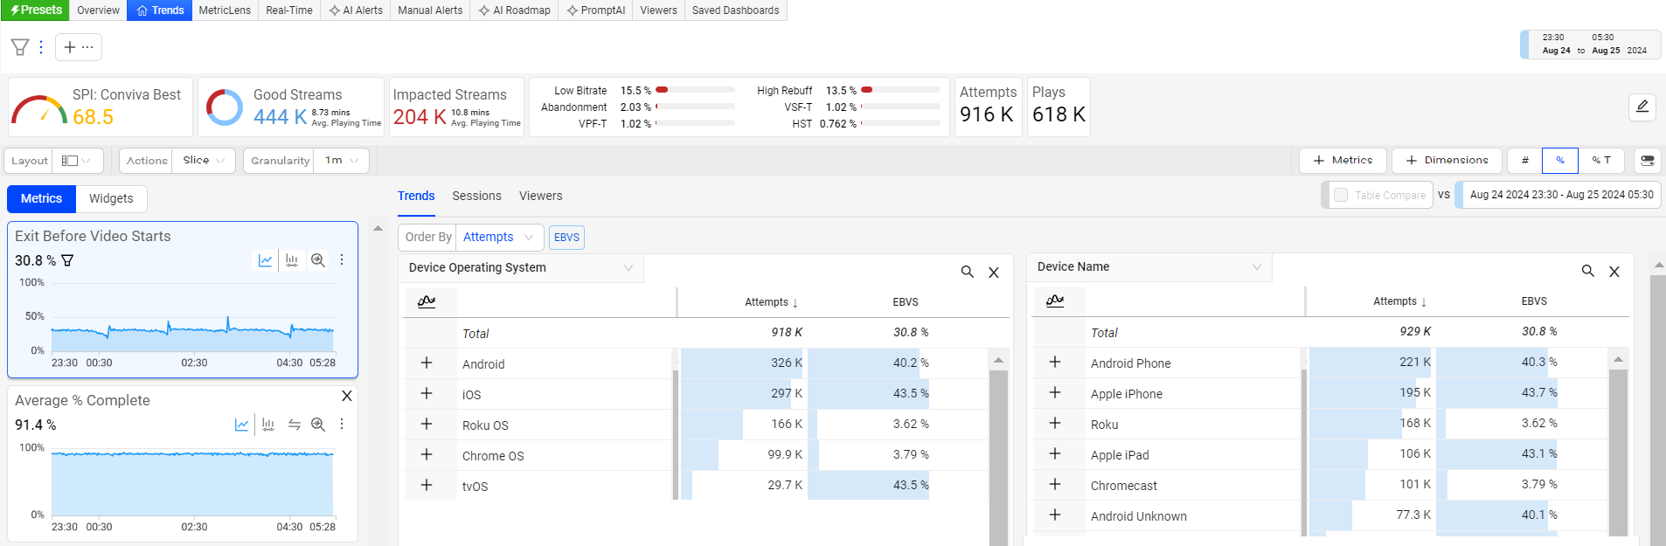Expand the Android row

pyautogui.click(x=427, y=363)
